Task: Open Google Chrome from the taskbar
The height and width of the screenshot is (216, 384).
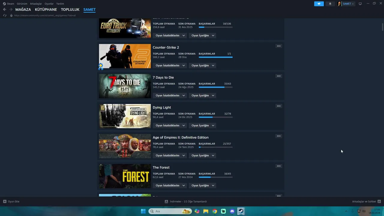Action: pos(214,211)
